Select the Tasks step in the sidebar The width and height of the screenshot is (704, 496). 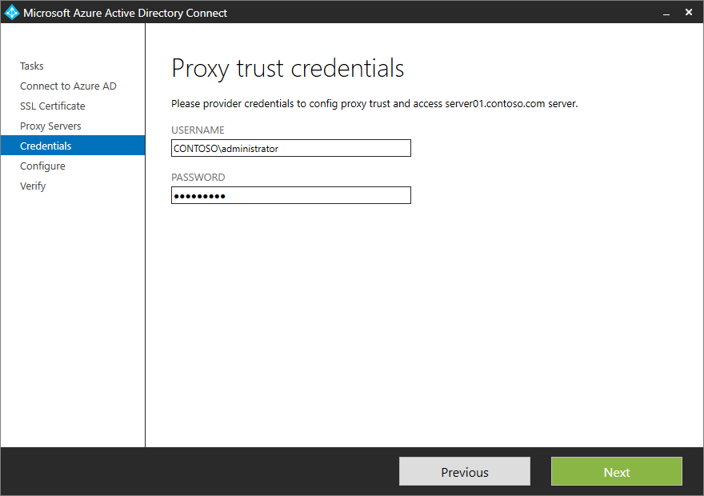(x=32, y=66)
